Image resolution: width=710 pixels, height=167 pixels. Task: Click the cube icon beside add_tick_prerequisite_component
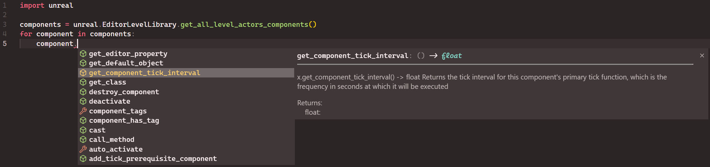click(x=83, y=159)
